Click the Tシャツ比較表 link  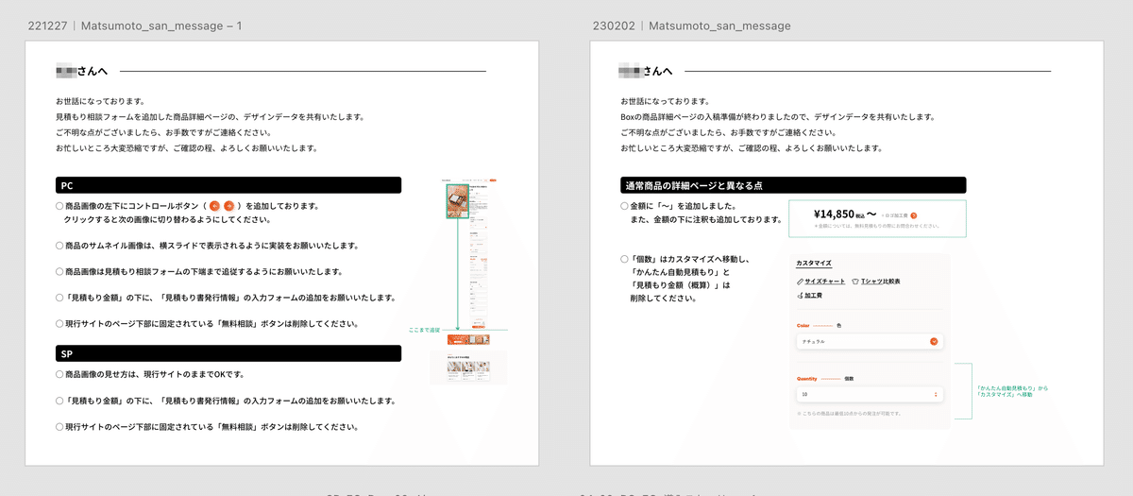[880, 282]
